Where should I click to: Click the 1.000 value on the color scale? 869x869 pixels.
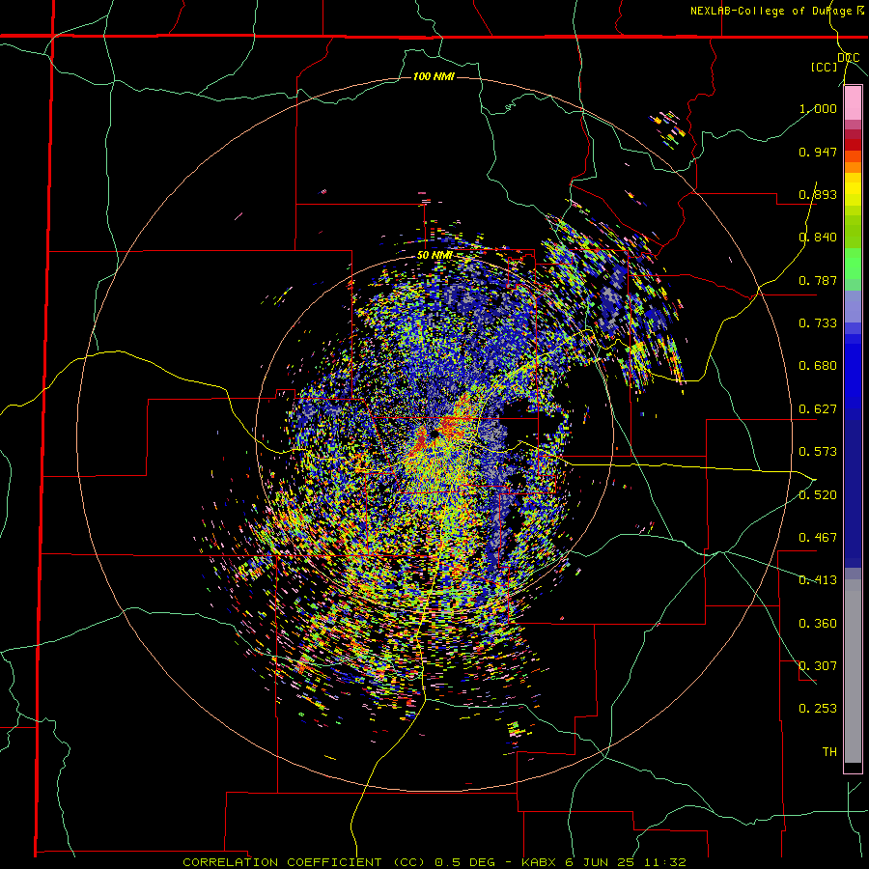[818, 108]
